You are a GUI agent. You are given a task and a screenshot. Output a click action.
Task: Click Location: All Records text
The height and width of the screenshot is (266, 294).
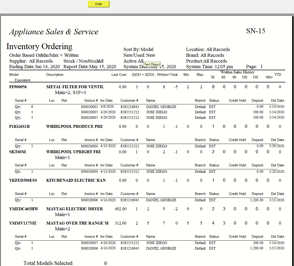point(208,49)
